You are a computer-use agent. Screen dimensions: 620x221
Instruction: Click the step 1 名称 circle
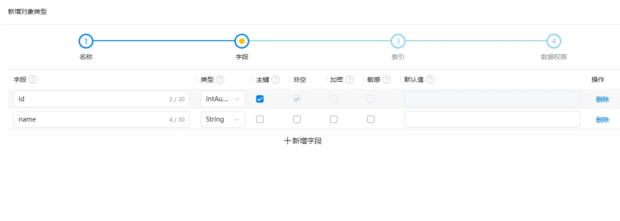pyautogui.click(x=86, y=42)
